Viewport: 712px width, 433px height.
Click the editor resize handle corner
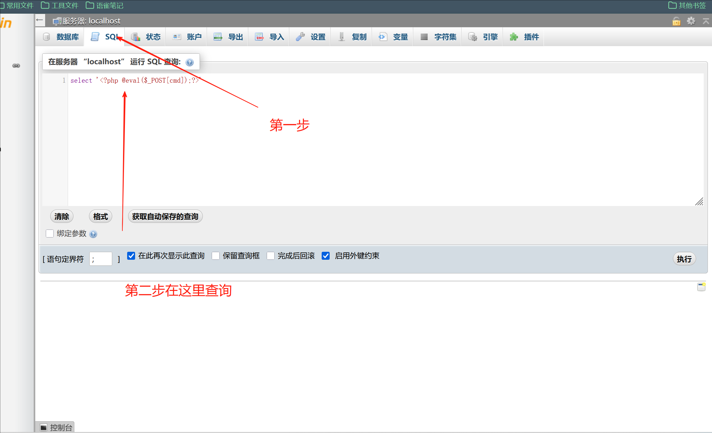(x=699, y=202)
